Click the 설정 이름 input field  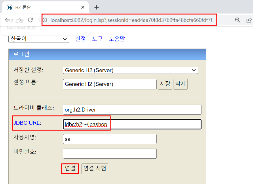click(110, 84)
